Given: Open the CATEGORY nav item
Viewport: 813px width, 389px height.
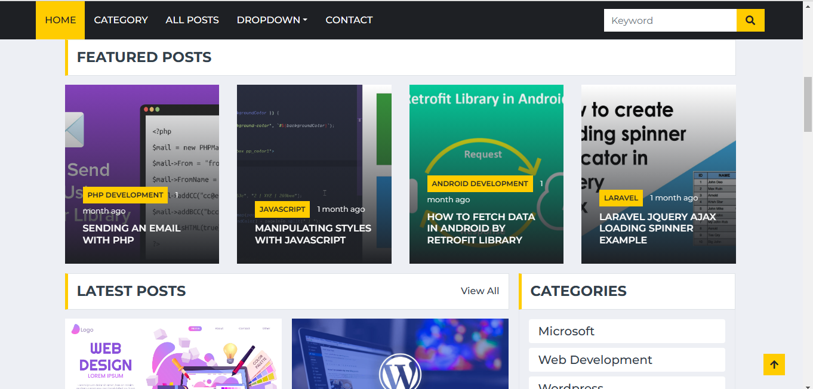Looking at the screenshot, I should (x=121, y=20).
